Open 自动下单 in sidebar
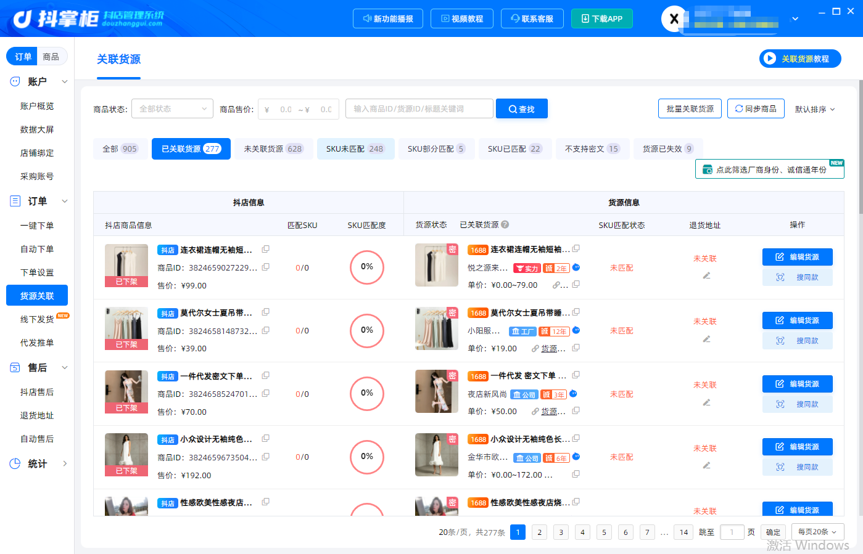 pyautogui.click(x=37, y=249)
